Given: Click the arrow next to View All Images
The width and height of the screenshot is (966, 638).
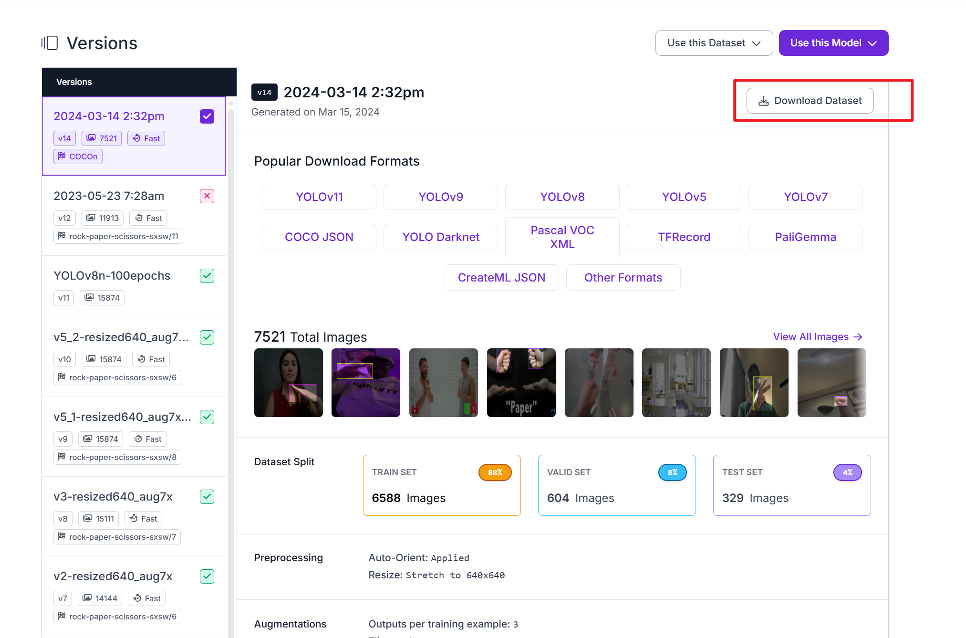Looking at the screenshot, I should [858, 337].
